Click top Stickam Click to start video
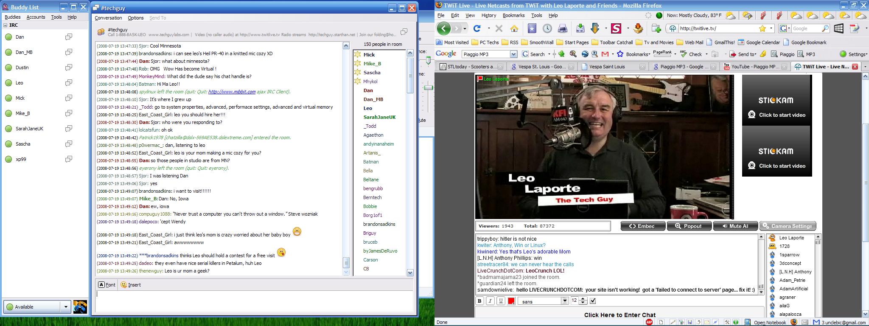The height and width of the screenshot is (326, 869). 776,115
